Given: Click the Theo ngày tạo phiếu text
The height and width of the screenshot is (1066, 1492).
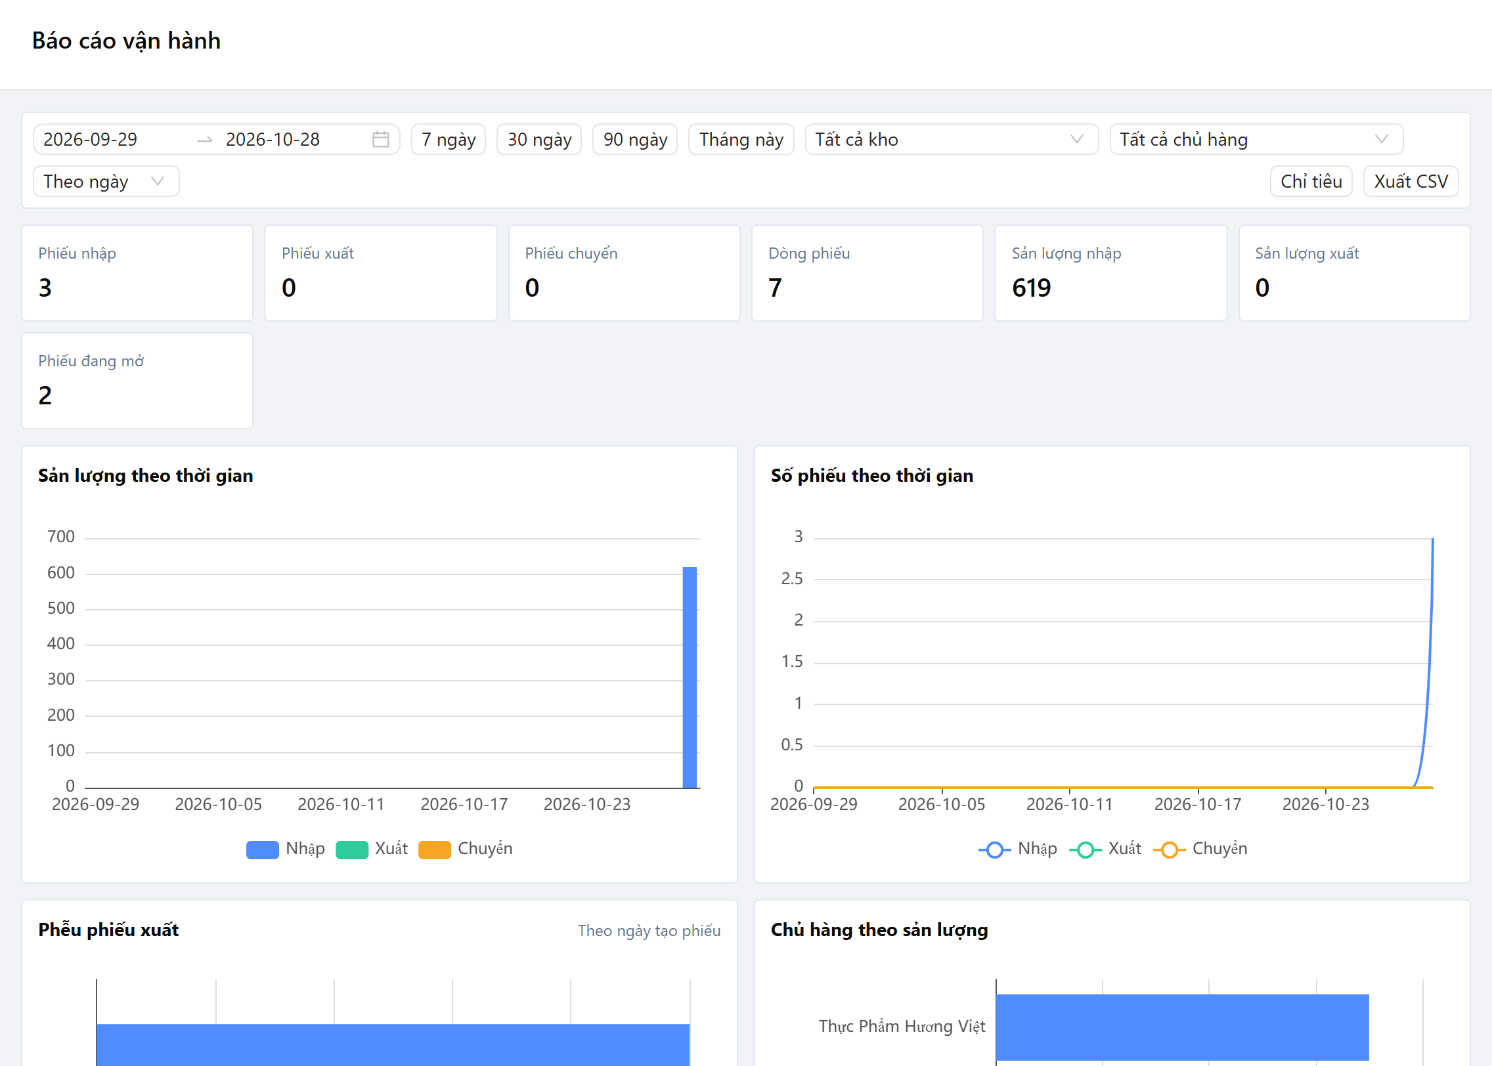Looking at the screenshot, I should 649,931.
